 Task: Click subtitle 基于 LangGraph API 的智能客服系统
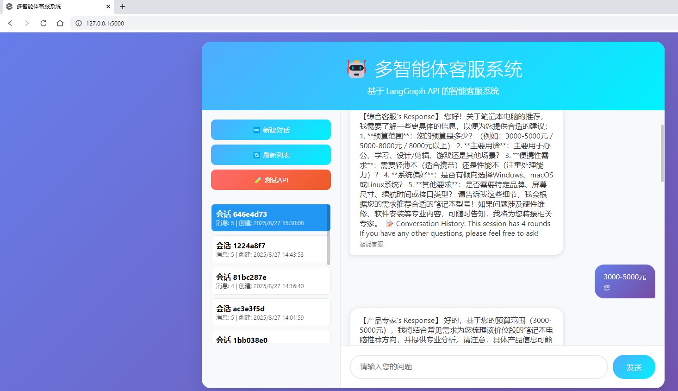pyautogui.click(x=433, y=91)
